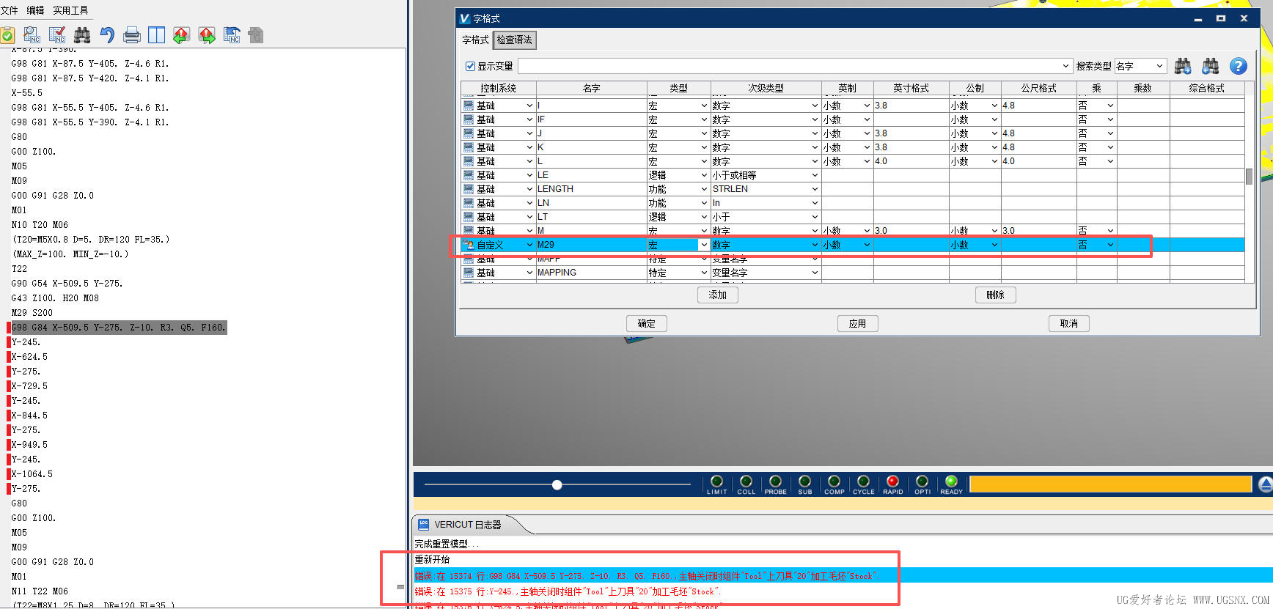Click the inch format cell of row I
The width and height of the screenshot is (1273, 609).
(x=911, y=106)
